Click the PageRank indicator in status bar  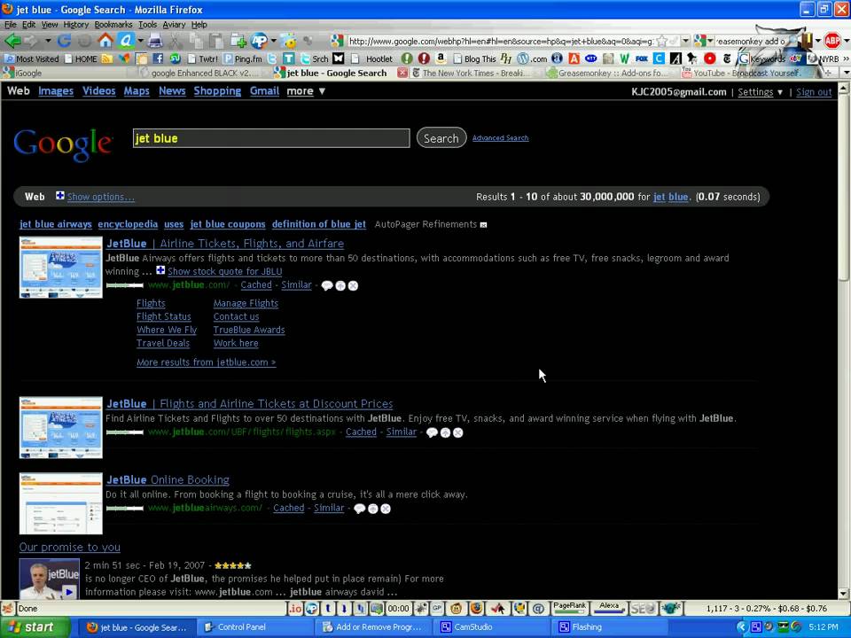569,608
